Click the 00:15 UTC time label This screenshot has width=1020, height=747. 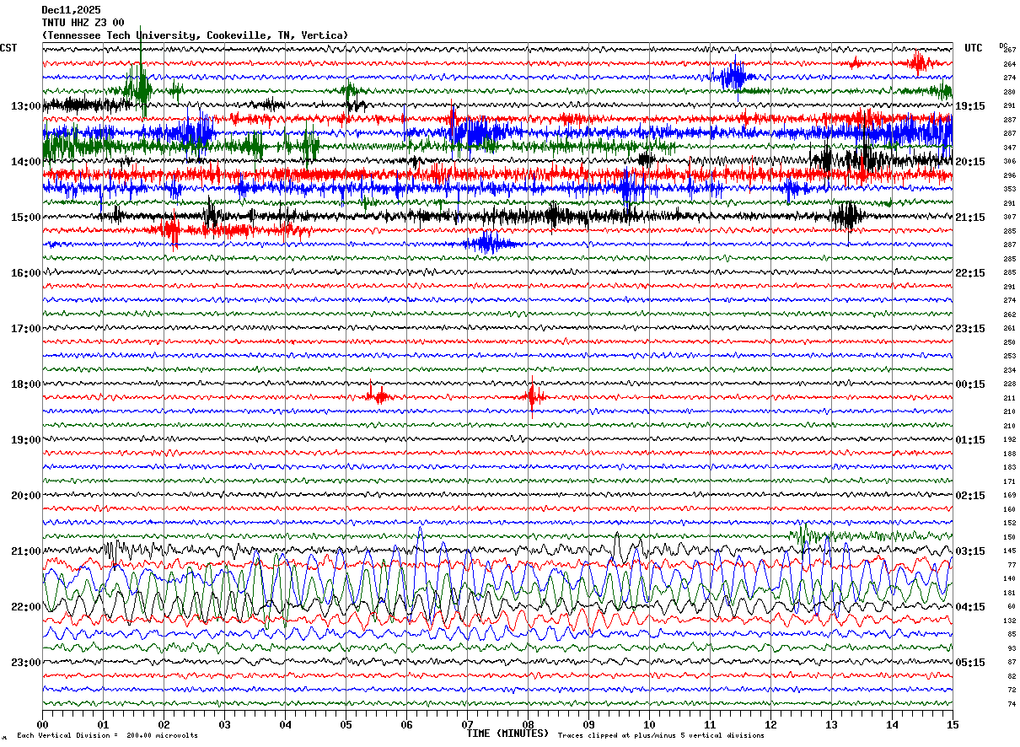[x=969, y=384]
